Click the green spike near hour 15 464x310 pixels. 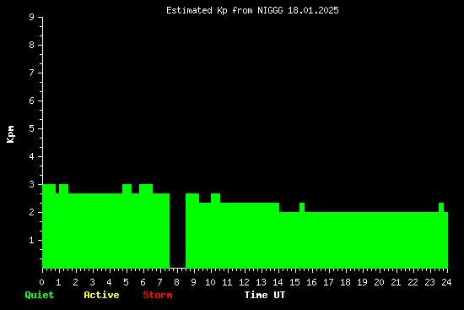coord(302,208)
